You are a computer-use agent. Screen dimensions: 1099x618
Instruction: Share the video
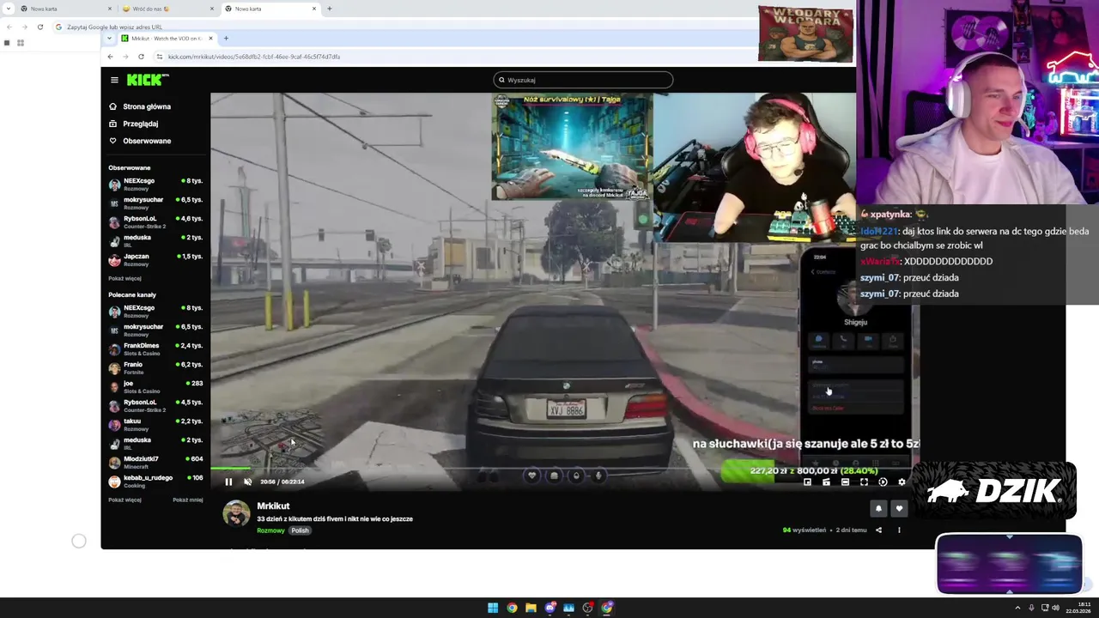click(878, 530)
